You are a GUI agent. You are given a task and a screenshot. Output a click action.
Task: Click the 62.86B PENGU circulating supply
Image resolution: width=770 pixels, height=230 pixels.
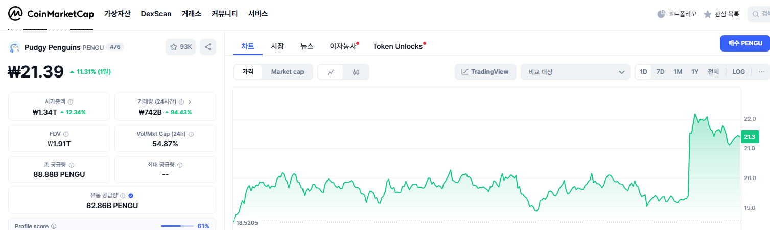pos(112,206)
